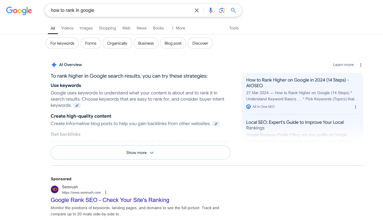Select the Business filter chip
Screen dimensions: 383x220
click(146, 43)
